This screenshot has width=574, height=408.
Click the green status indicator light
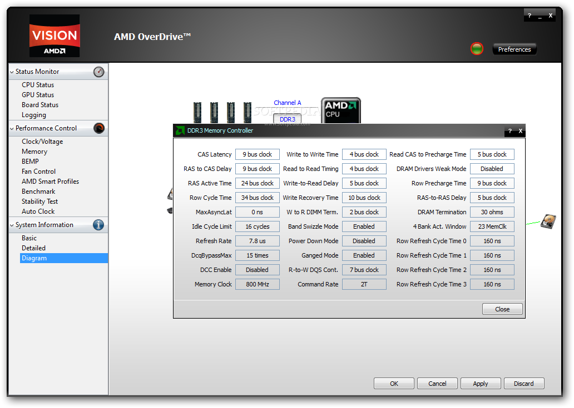click(x=477, y=49)
